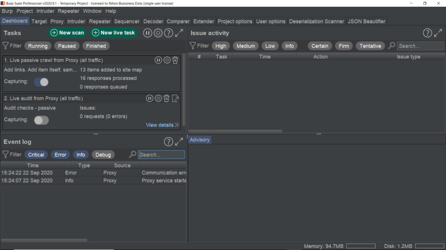Delete the Live audit from Proxy task
The width and height of the screenshot is (446, 250).
pos(167,98)
